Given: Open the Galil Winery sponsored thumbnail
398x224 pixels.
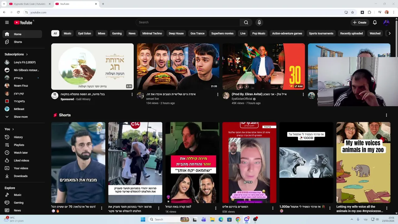Looking at the screenshot, I should [x=92, y=67].
